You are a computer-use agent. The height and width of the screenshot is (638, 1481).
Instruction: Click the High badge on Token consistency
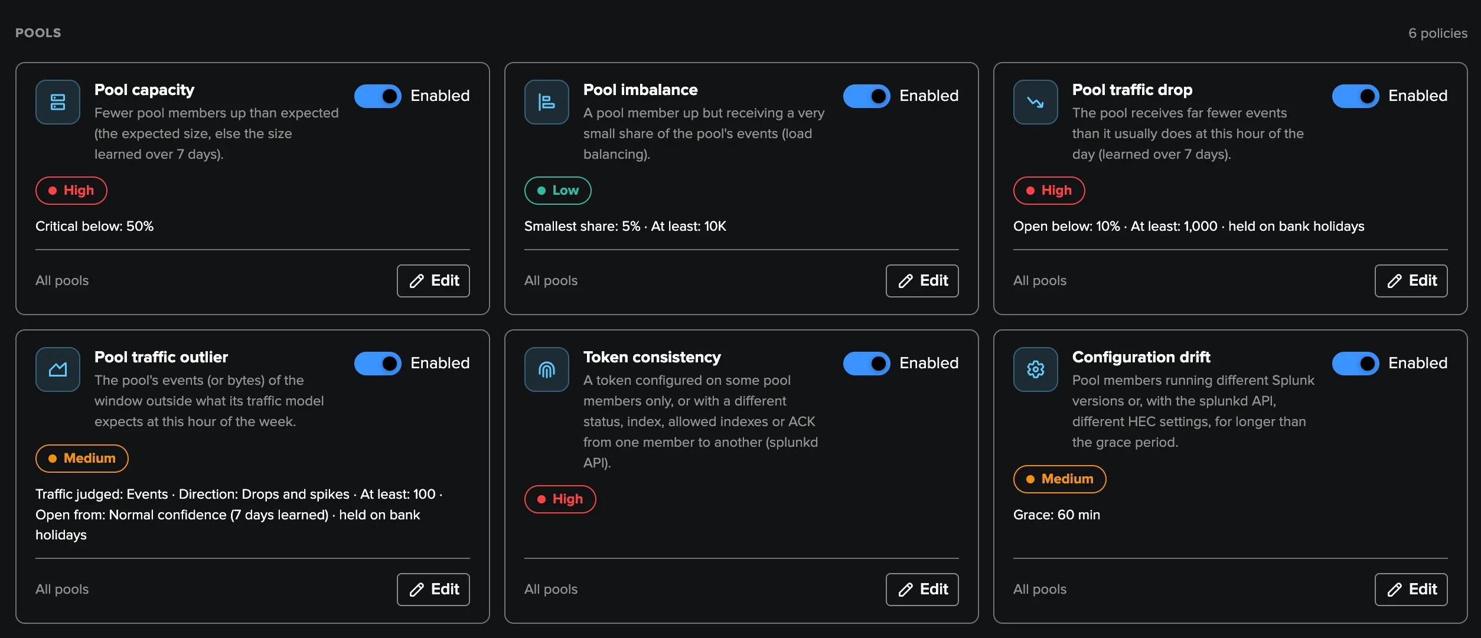pos(560,499)
